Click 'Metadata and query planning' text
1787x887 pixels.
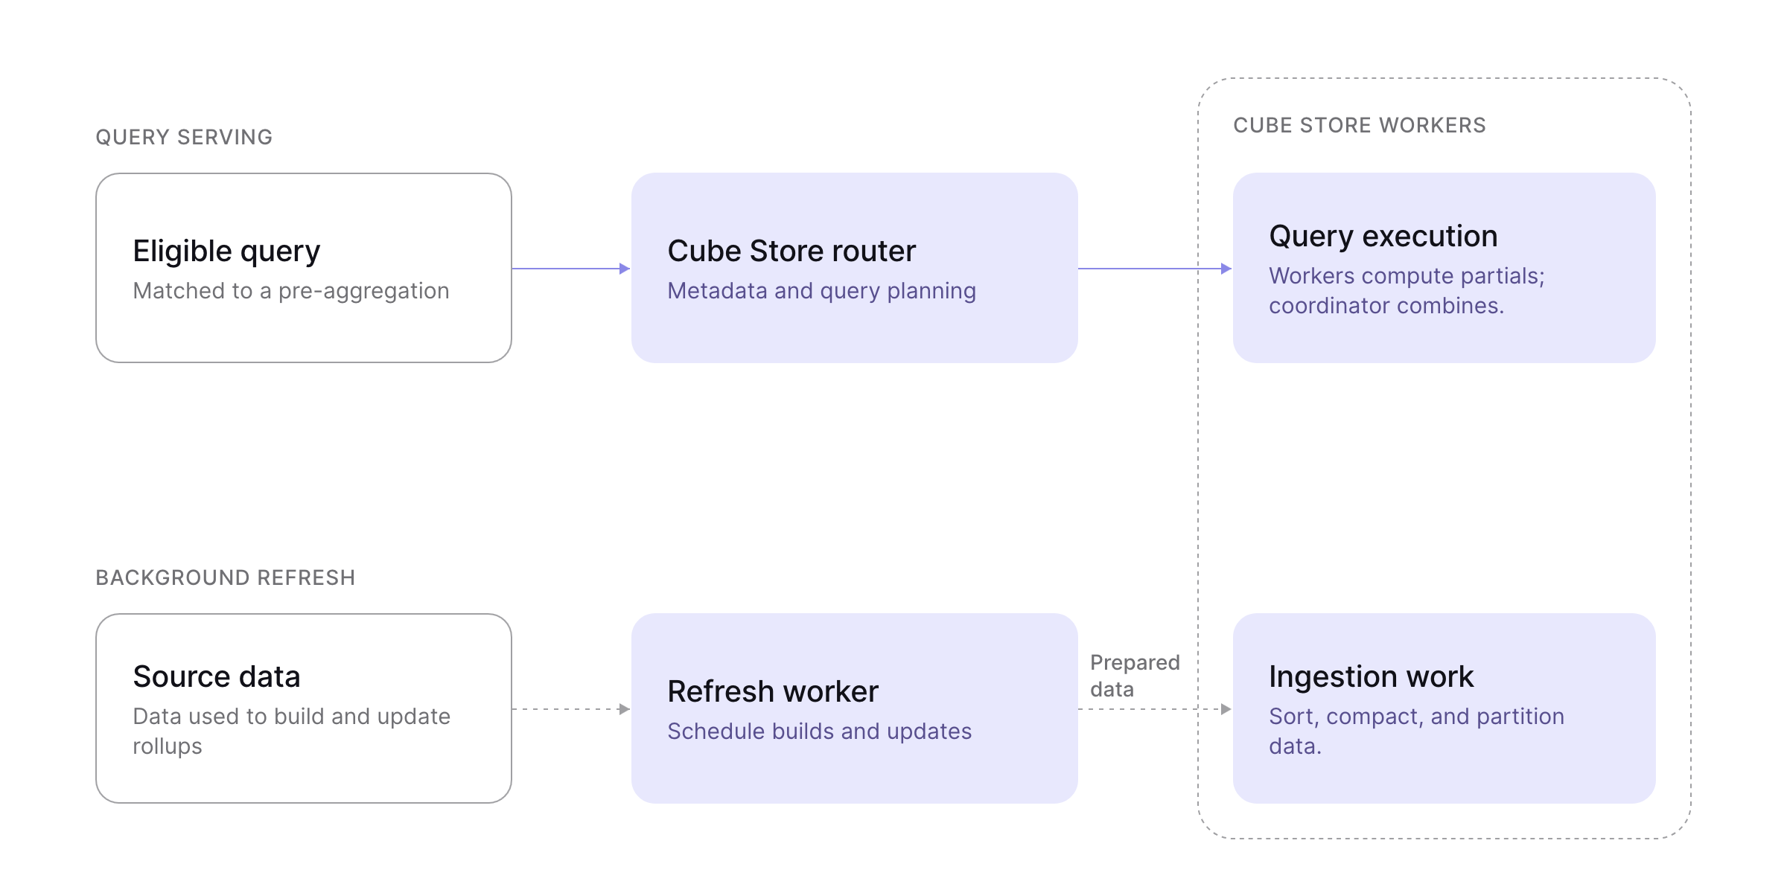pyautogui.click(x=821, y=291)
